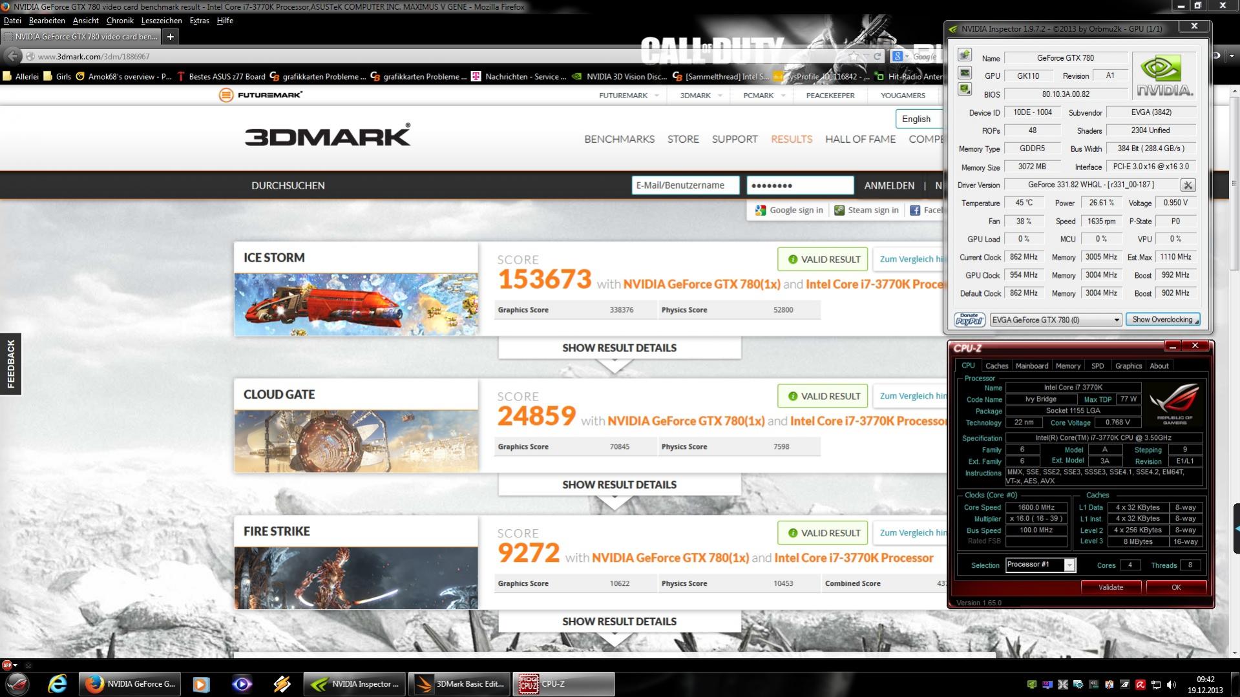Open a new Firefox tab with plus icon
The image size is (1240, 697).
tap(170, 37)
